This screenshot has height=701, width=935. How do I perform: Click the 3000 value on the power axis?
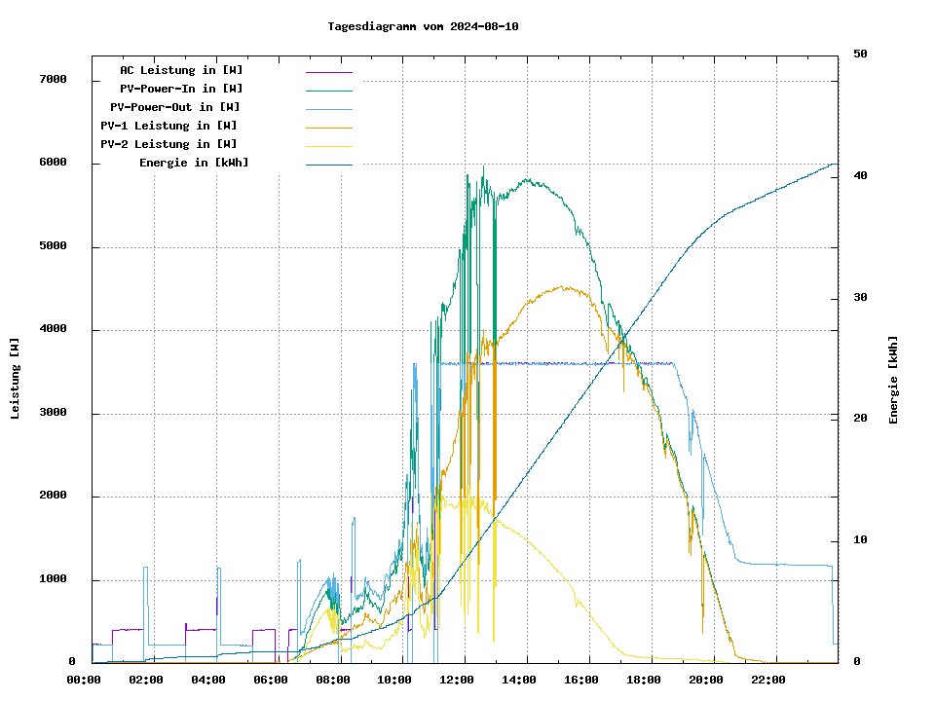53,414
